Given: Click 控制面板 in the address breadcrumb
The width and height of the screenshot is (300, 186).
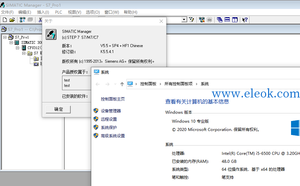Looking at the screenshot, I should pyautogui.click(x=148, y=84).
